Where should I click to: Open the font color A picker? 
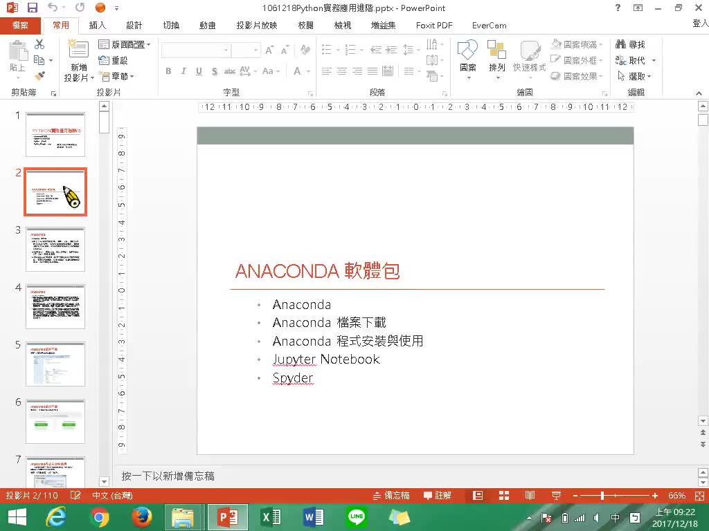(297, 71)
